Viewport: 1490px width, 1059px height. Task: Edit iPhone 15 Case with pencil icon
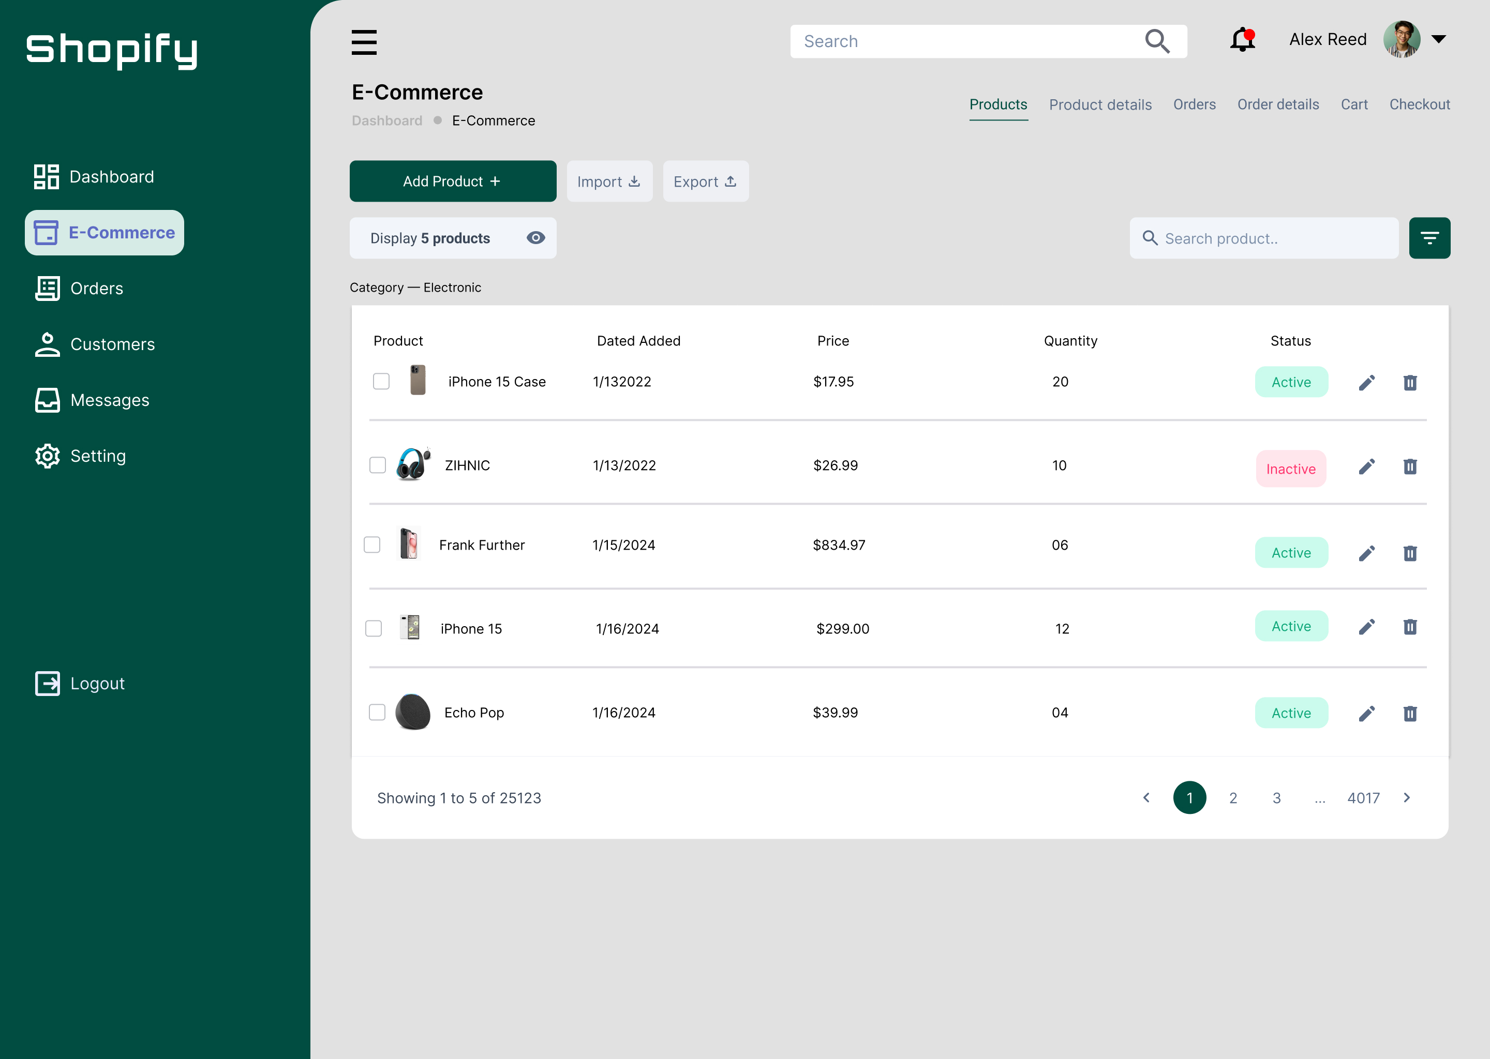click(1367, 383)
